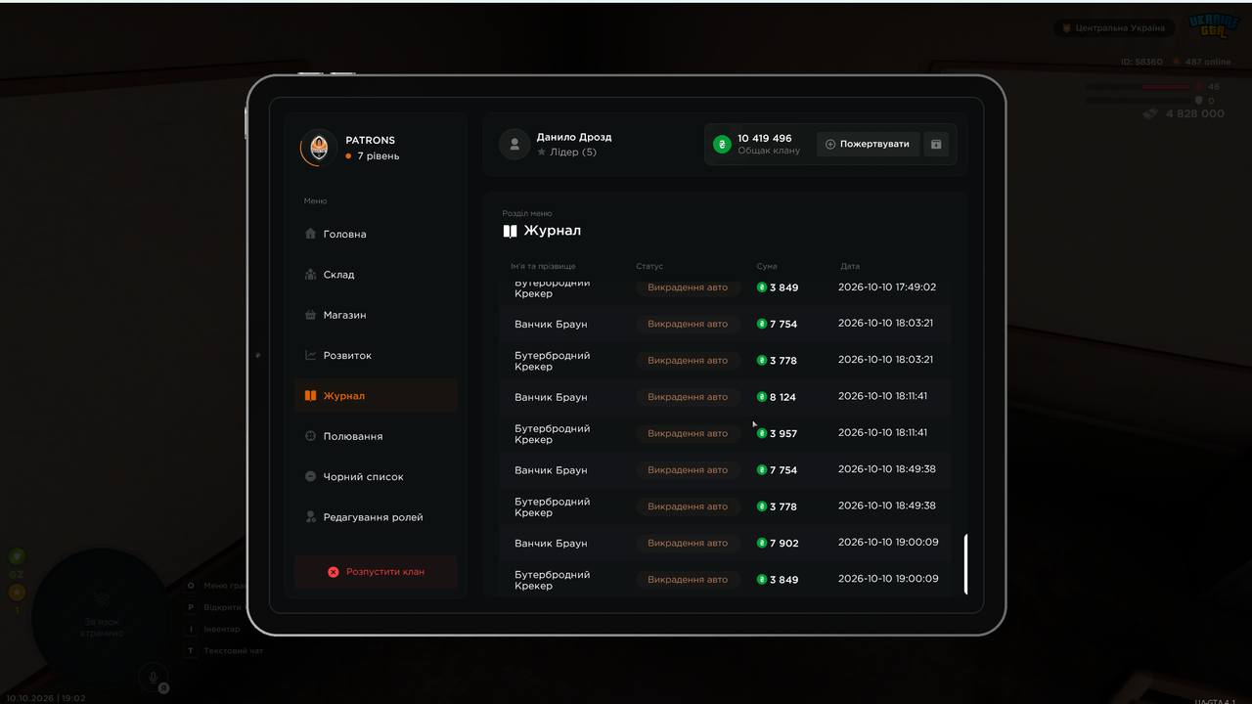
Task: Click the 7 рівень clan level text
Action: click(x=378, y=156)
